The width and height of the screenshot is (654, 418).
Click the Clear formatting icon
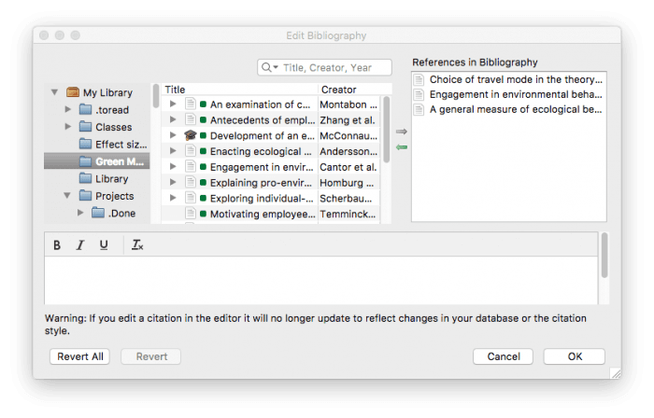point(137,245)
